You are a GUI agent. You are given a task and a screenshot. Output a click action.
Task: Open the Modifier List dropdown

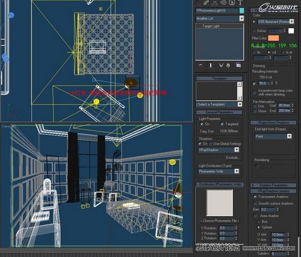[x=241, y=19]
